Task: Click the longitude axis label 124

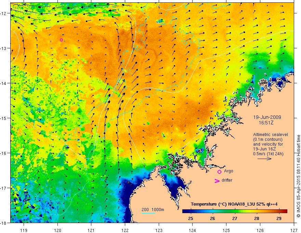Action: click(193, 230)
